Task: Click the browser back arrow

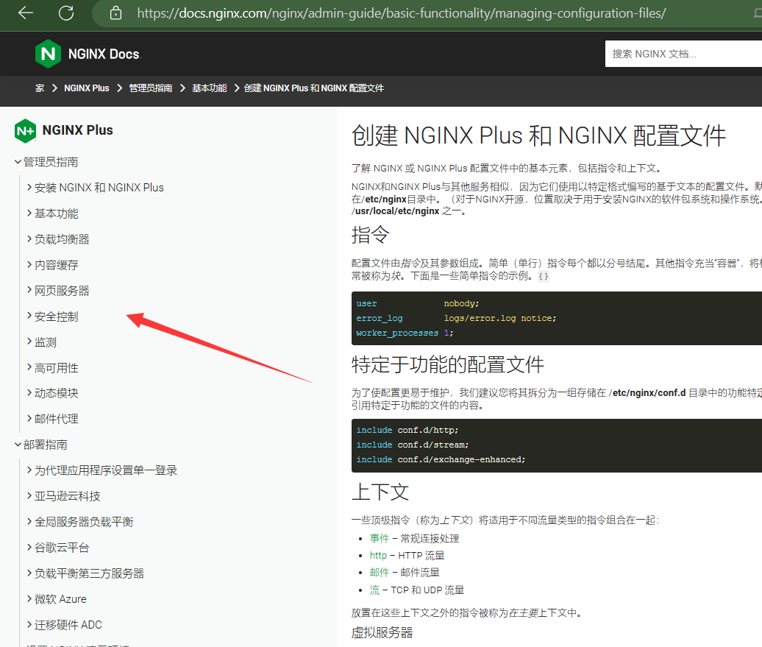Action: tap(25, 13)
